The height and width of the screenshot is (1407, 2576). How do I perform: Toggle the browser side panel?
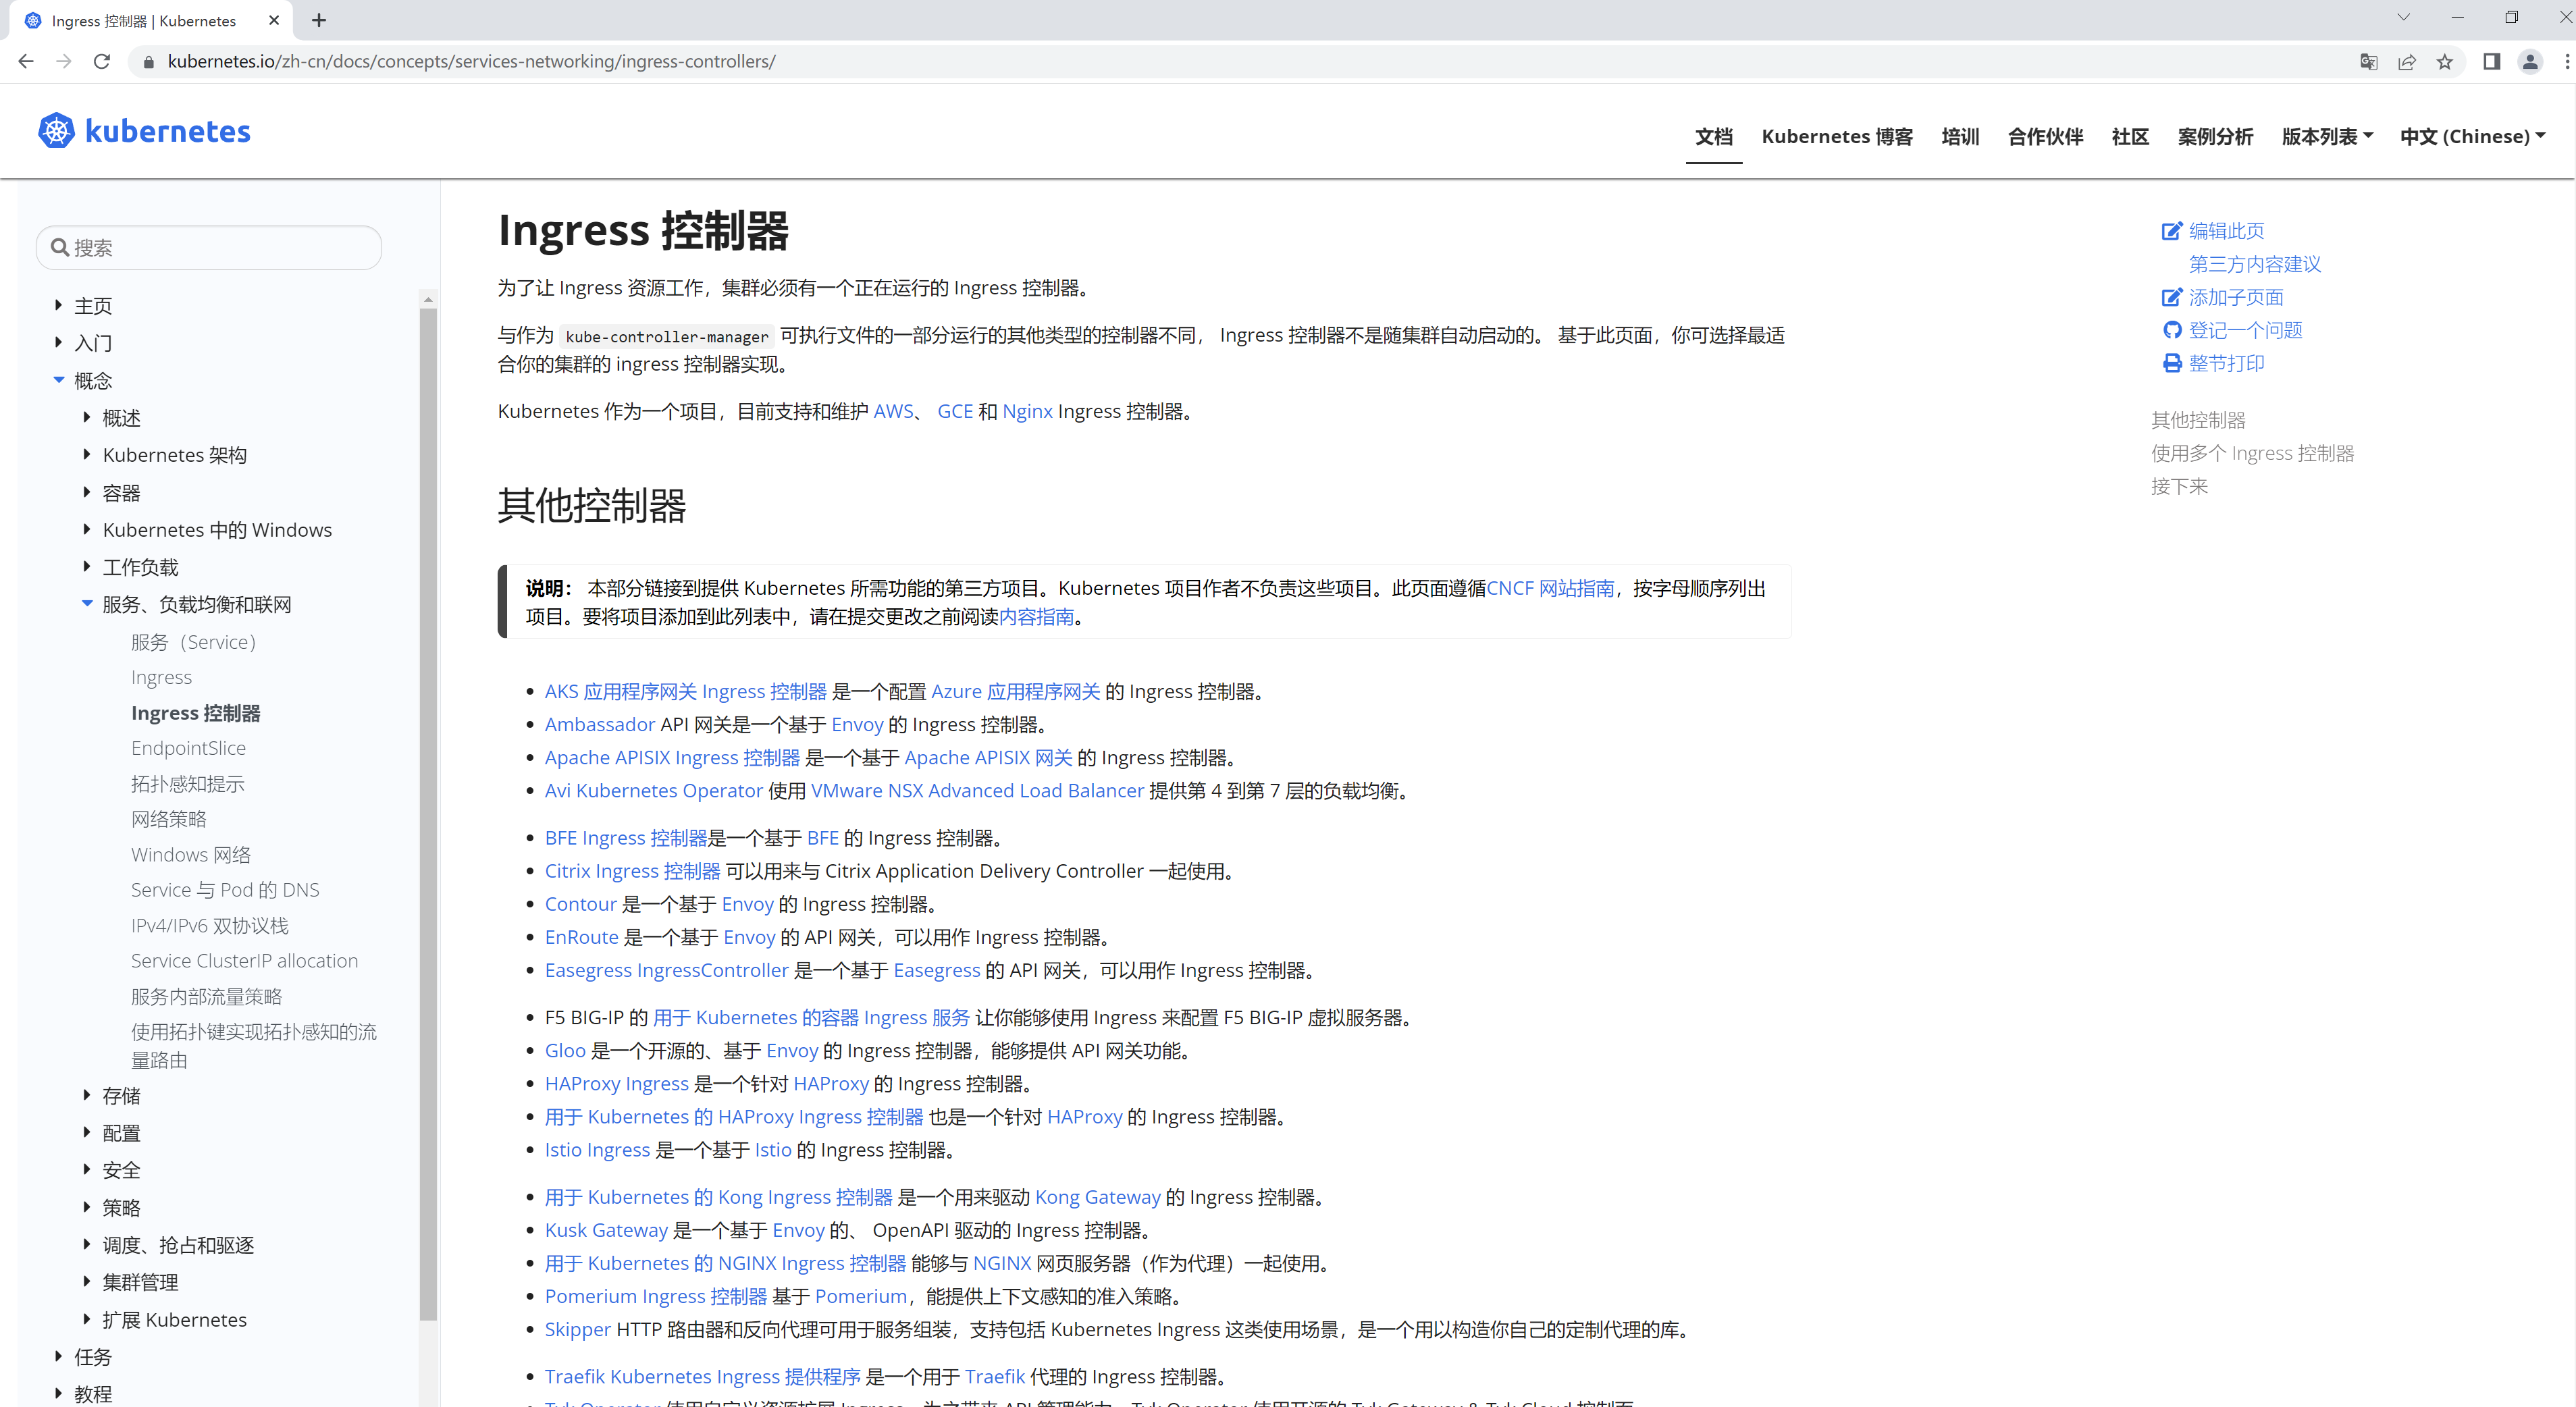(x=2491, y=62)
